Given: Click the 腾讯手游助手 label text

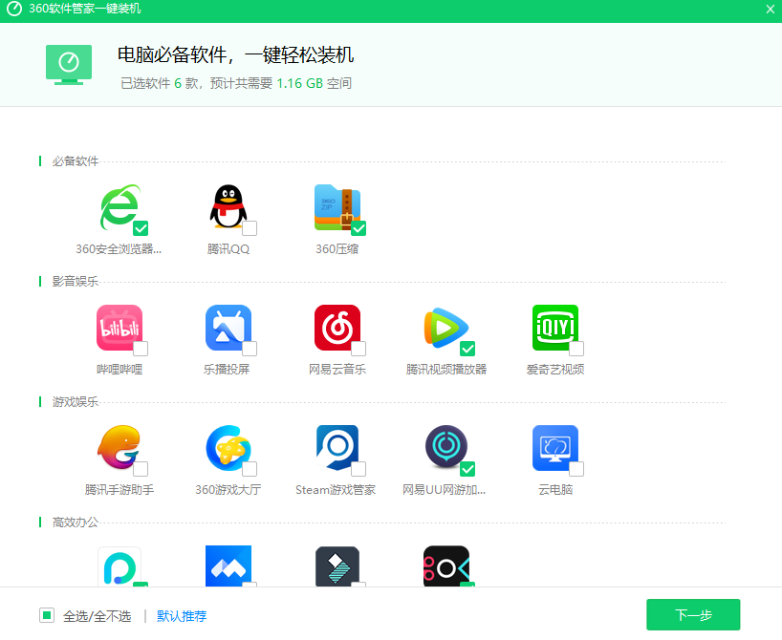Looking at the screenshot, I should 119,490.
